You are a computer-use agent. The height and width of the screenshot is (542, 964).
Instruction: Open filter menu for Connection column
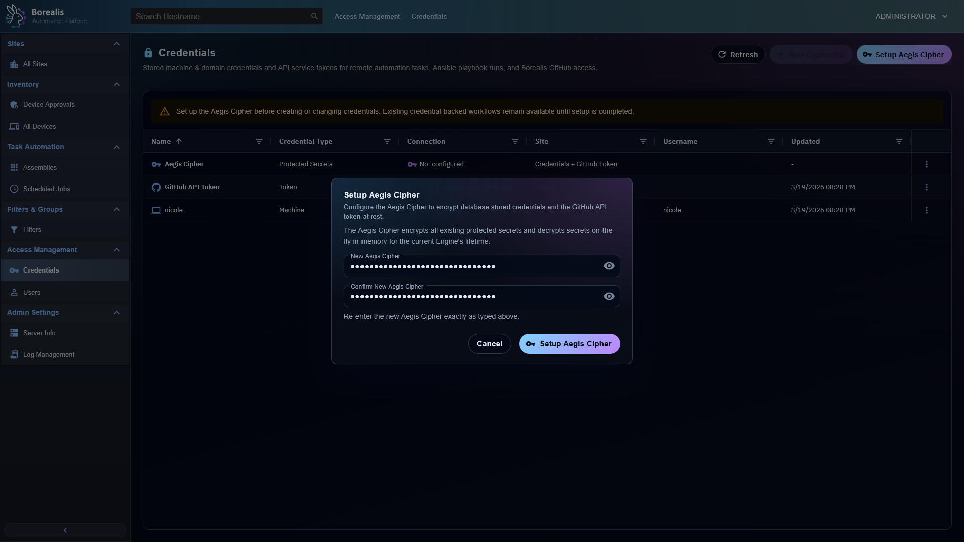coord(515,141)
